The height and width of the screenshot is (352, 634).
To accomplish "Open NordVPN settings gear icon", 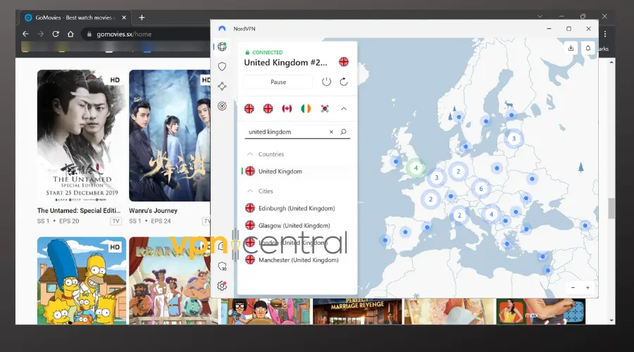I will [222, 286].
